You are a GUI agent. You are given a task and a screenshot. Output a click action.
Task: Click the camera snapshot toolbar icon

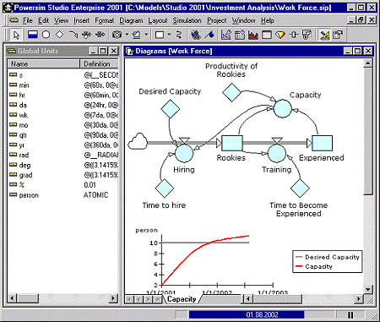(x=117, y=35)
